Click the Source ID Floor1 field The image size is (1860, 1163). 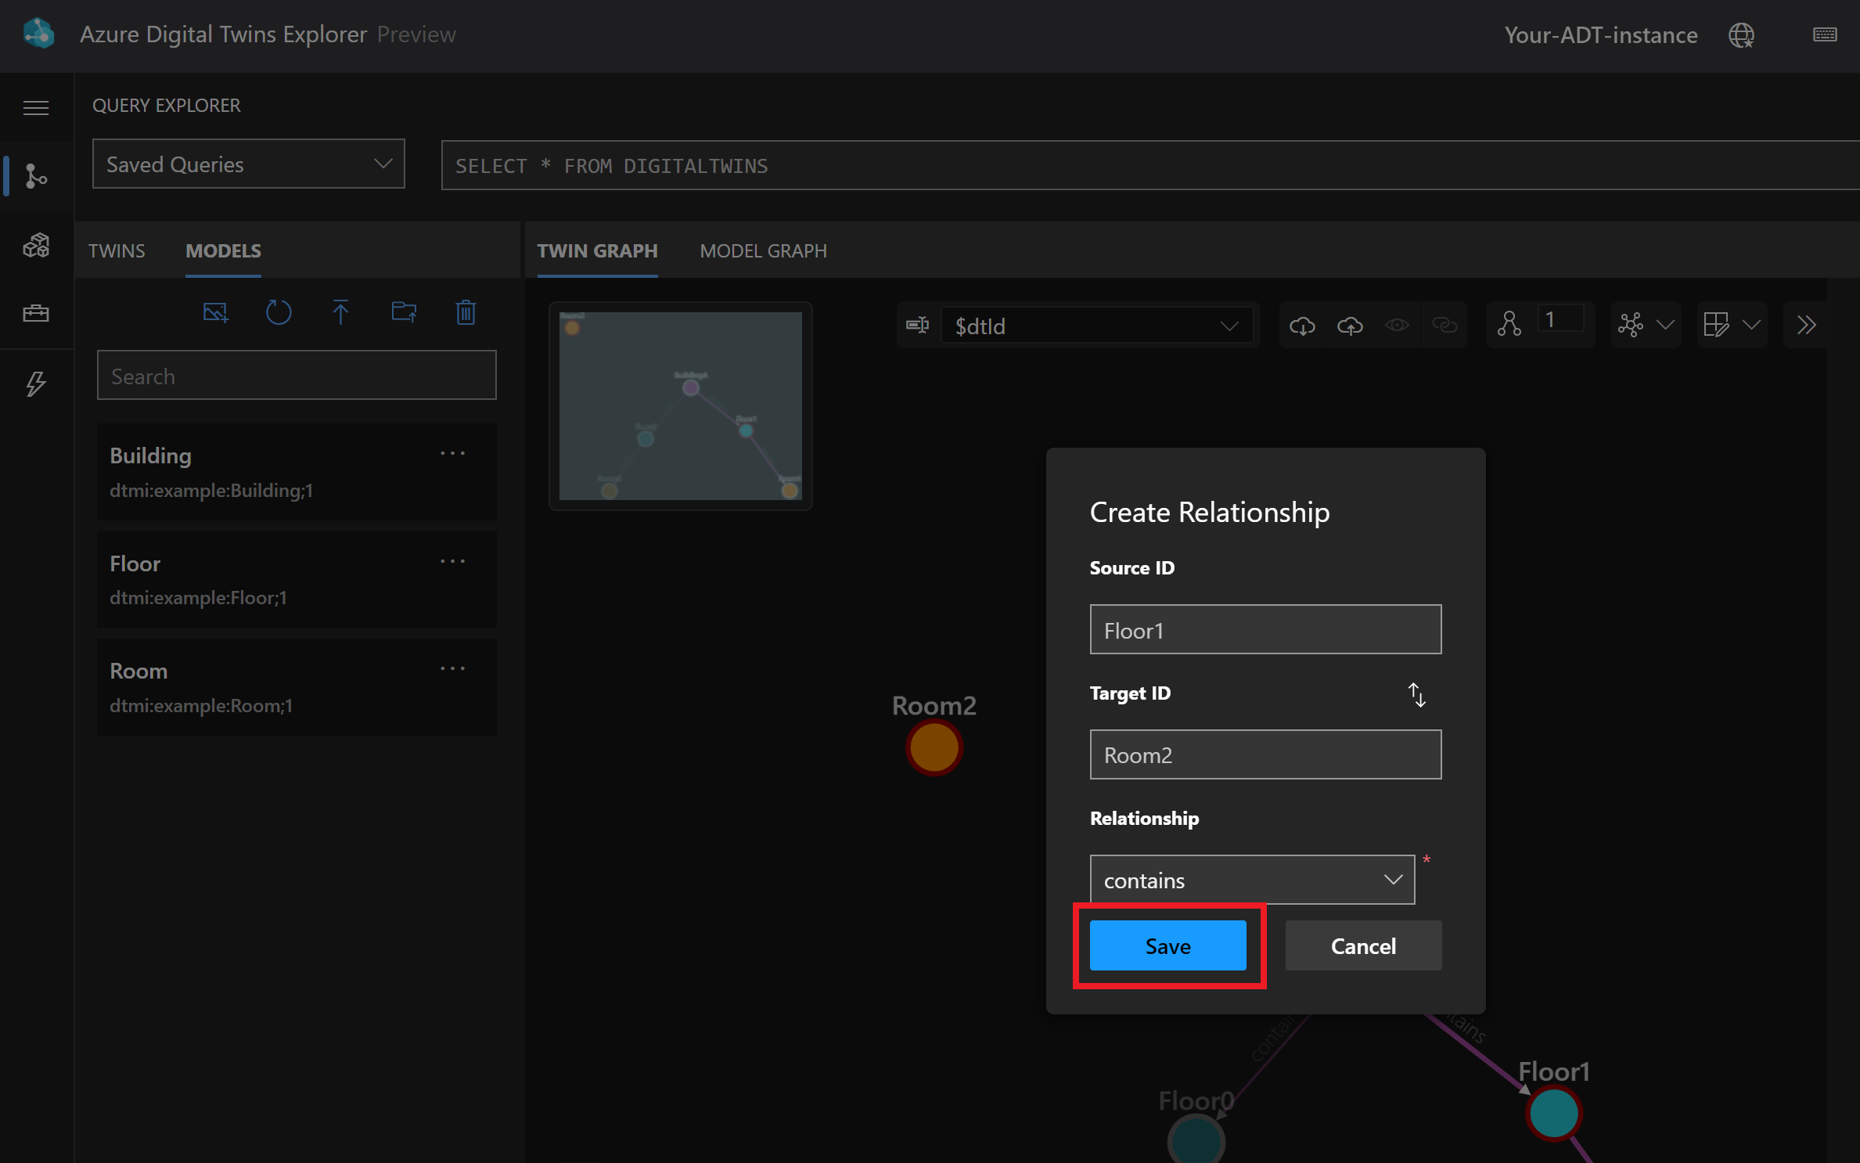pyautogui.click(x=1265, y=629)
